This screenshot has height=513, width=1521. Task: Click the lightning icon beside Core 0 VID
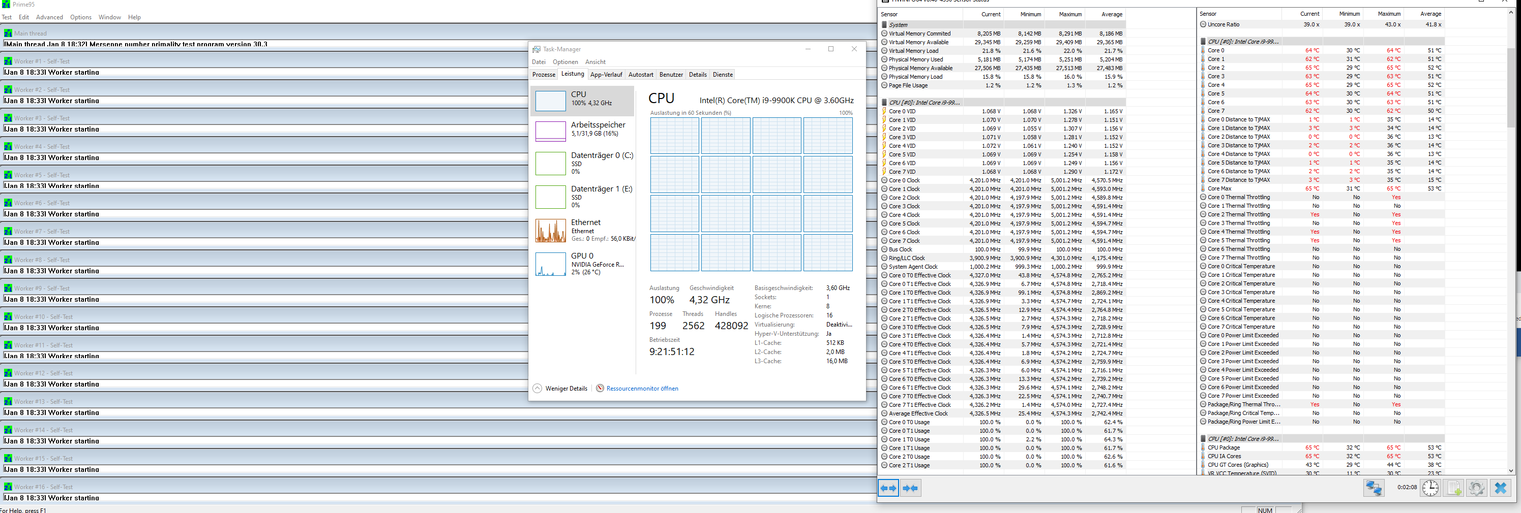coord(884,111)
